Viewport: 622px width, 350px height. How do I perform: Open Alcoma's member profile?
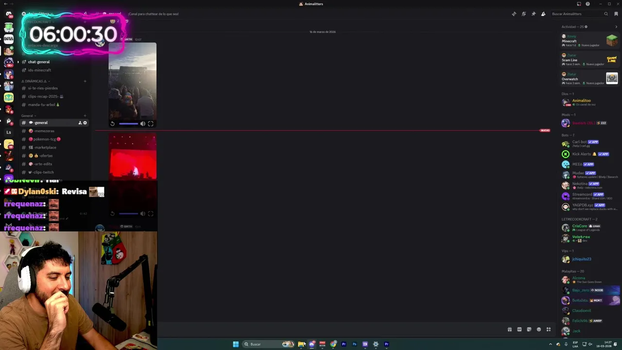tap(589, 280)
